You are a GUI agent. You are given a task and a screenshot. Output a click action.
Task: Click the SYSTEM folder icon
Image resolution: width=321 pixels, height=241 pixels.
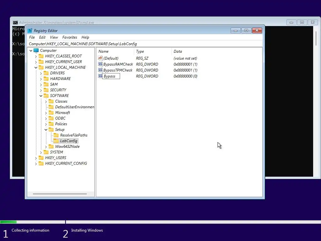tap(46, 152)
